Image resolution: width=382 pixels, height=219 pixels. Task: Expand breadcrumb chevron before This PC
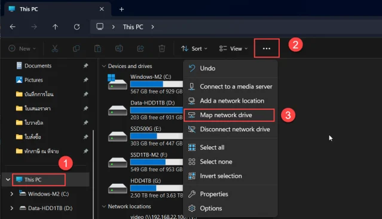(x=113, y=27)
